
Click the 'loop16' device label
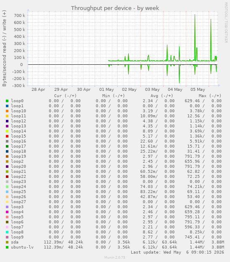click(x=19, y=141)
